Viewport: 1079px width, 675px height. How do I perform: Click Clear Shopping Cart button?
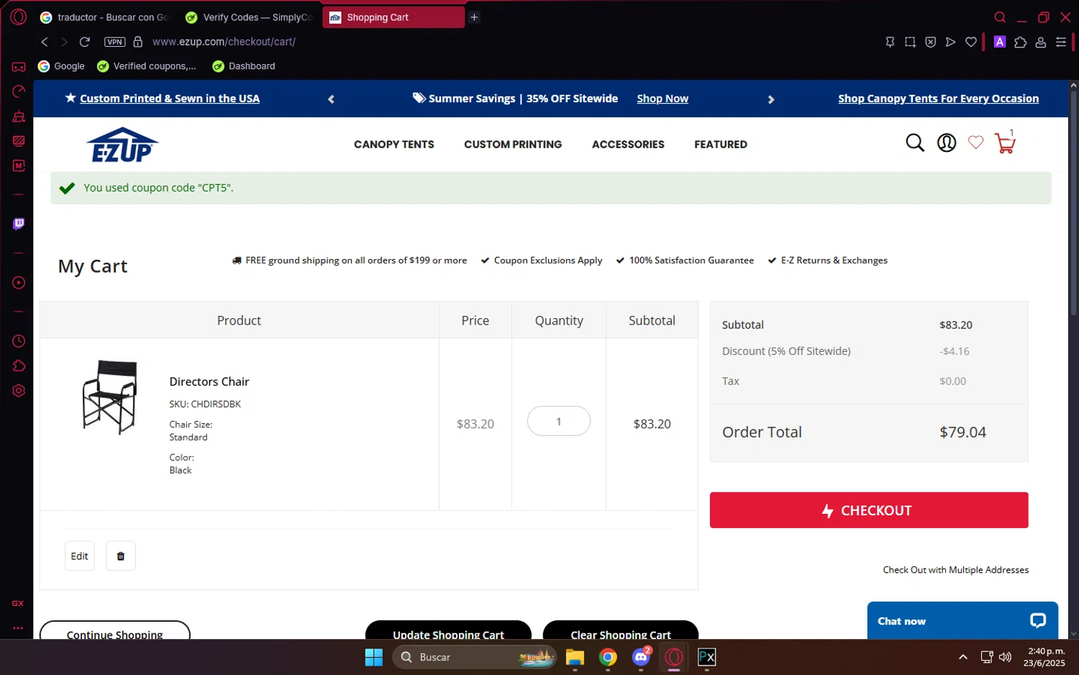point(620,630)
